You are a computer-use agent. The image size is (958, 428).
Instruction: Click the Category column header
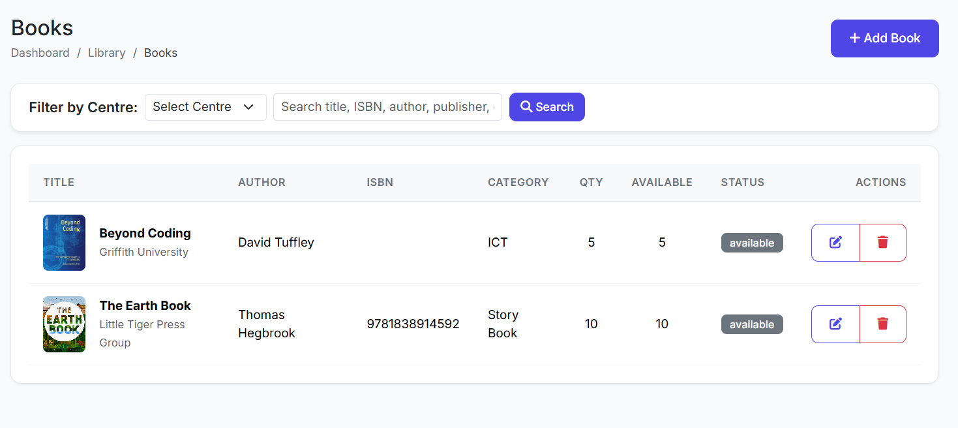[x=518, y=183]
